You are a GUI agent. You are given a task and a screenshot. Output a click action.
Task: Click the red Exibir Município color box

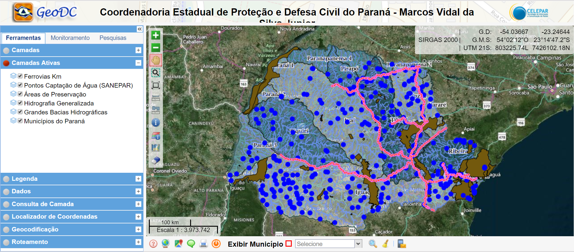[288, 244]
